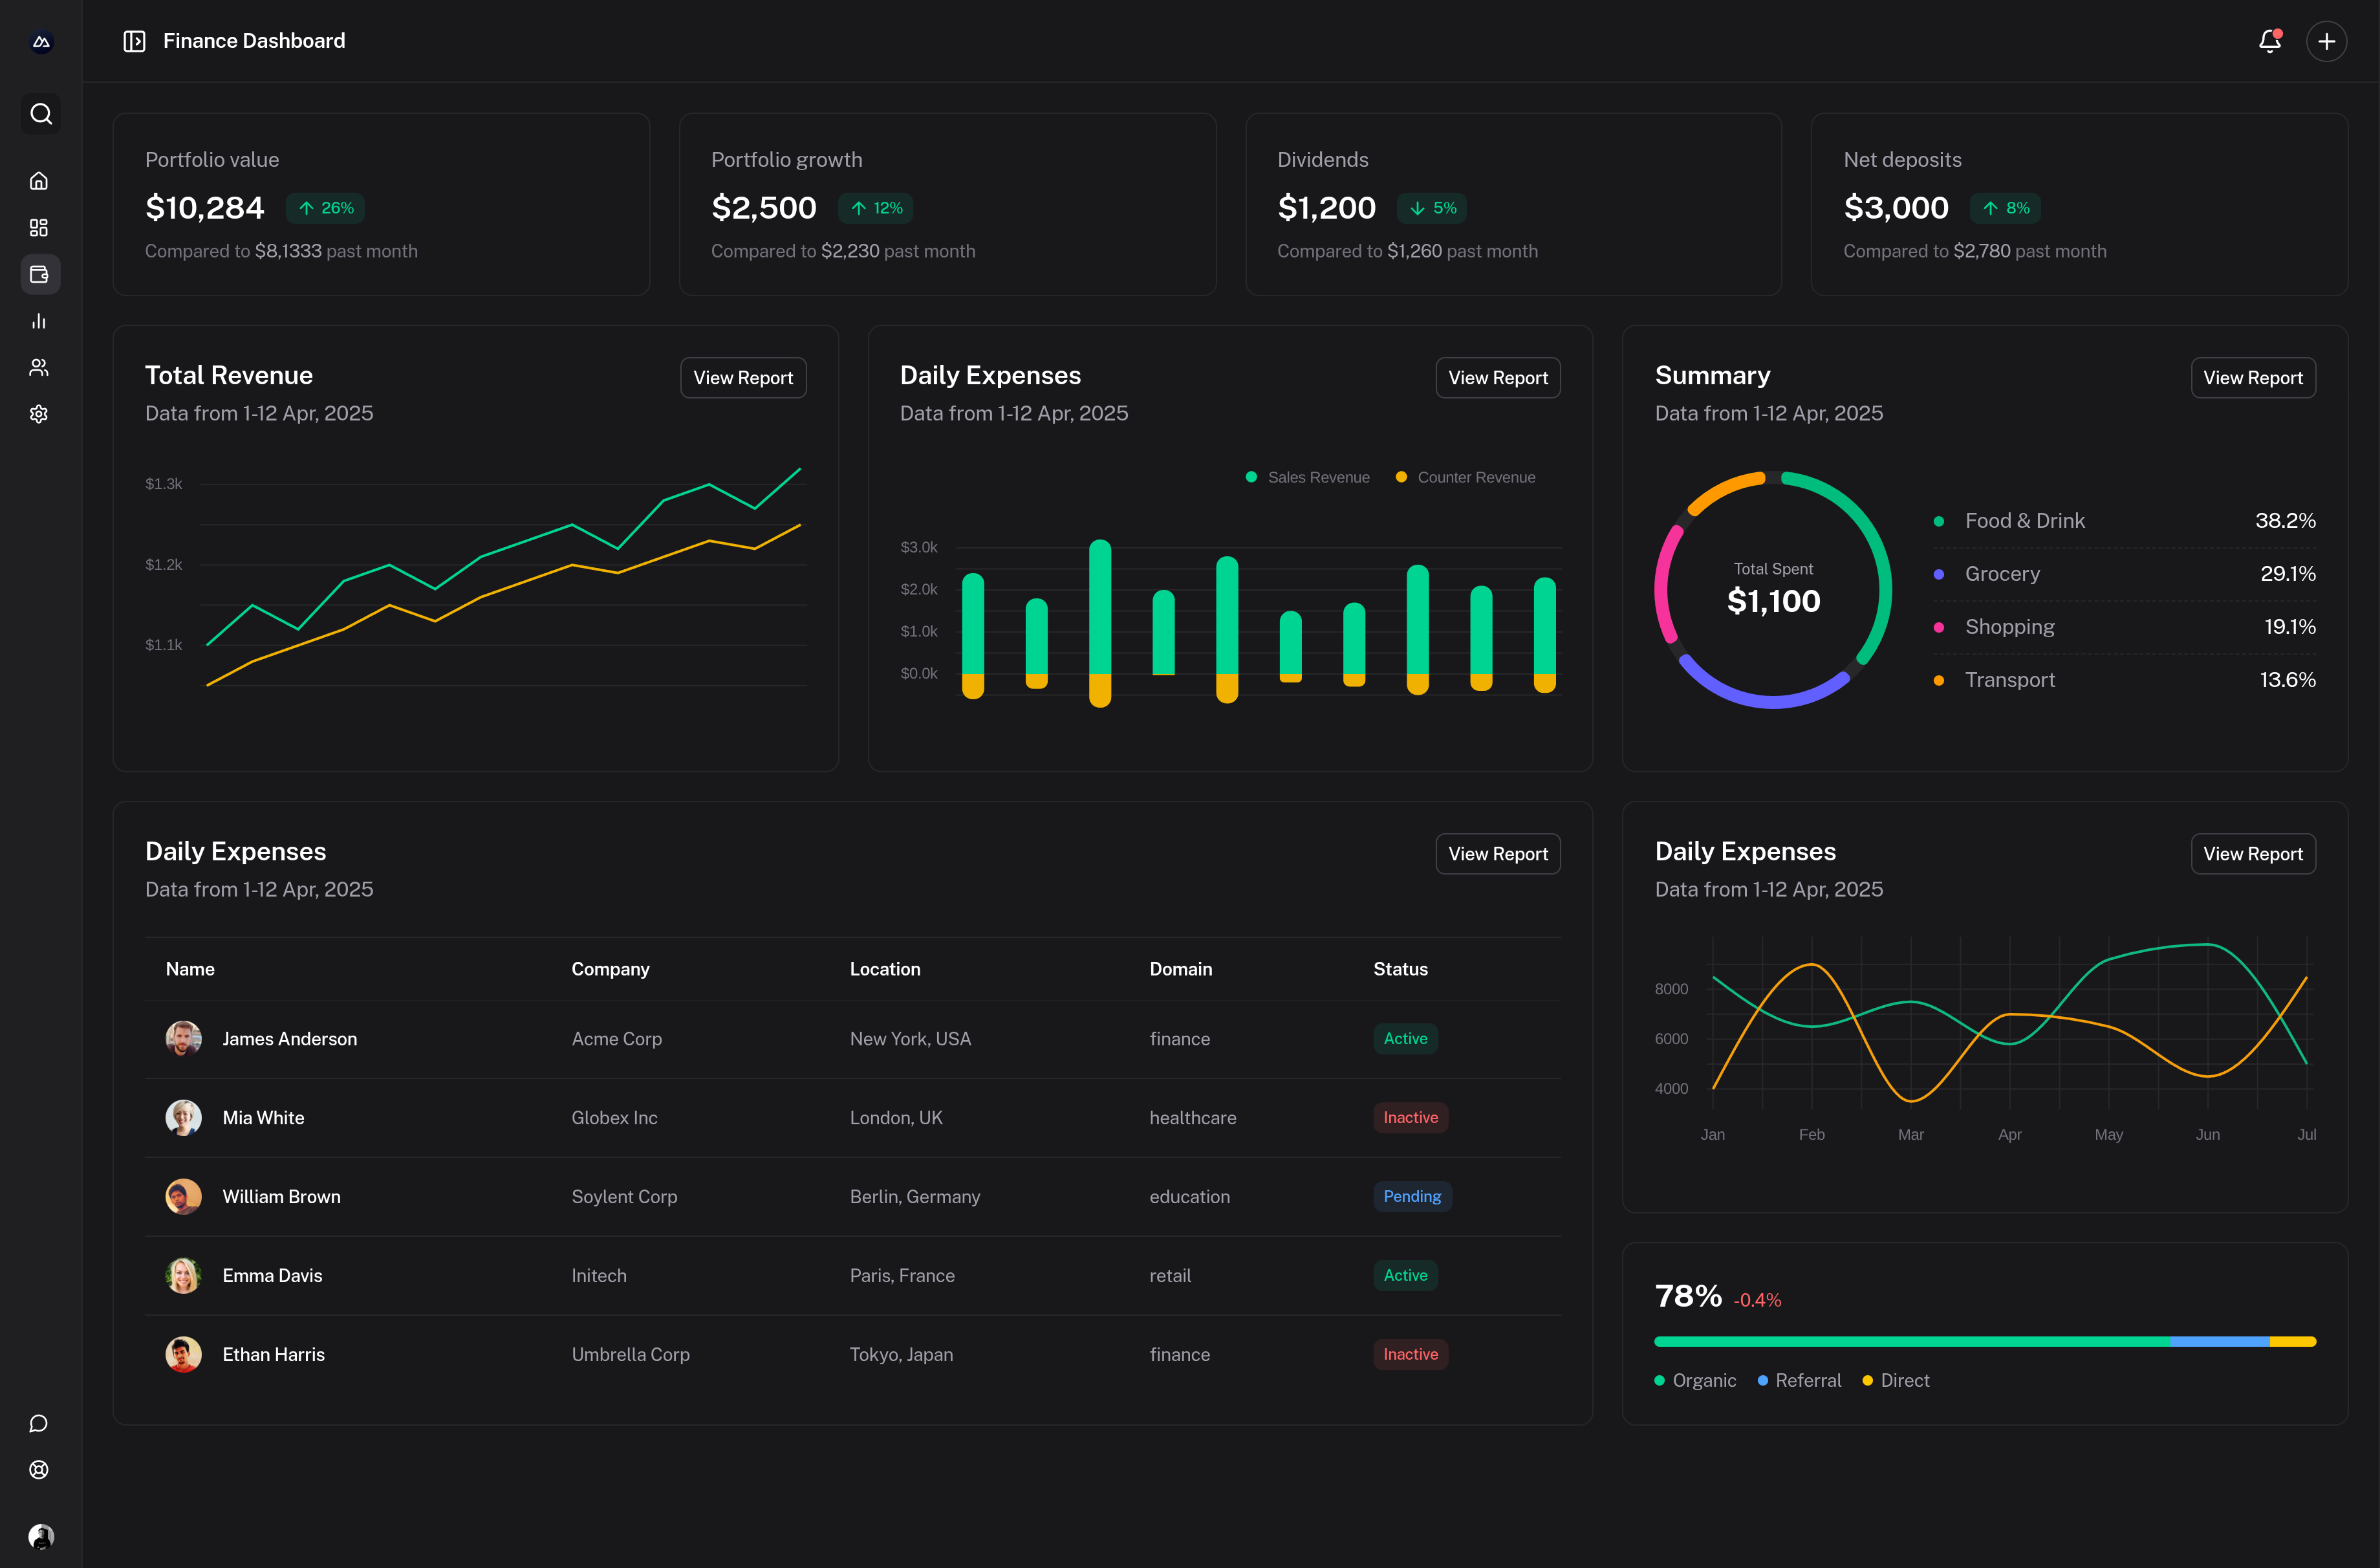
Task: Open the dashboard grid icon
Action: [39, 228]
